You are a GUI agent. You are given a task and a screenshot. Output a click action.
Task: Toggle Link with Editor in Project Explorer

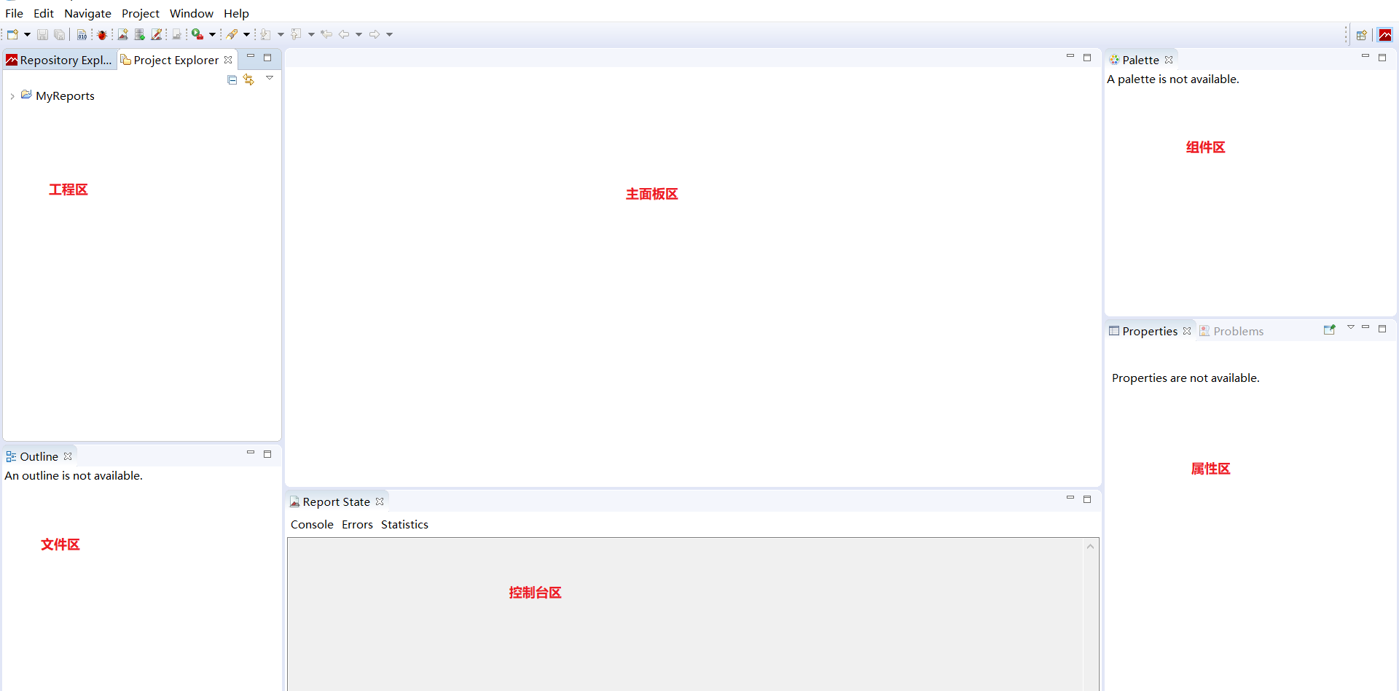click(x=249, y=79)
